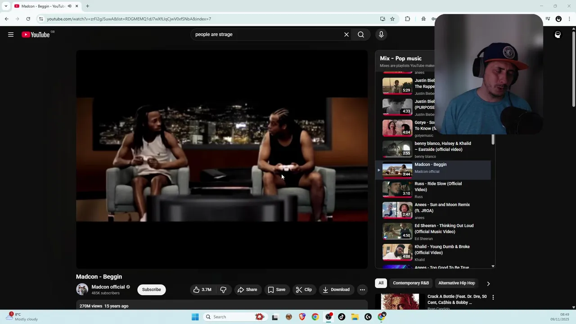576x324 pixels.
Task: Play Justin Bieber 5:29 playlist video
Action: (x=397, y=86)
